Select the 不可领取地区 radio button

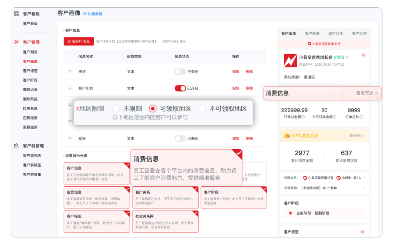click(203, 109)
